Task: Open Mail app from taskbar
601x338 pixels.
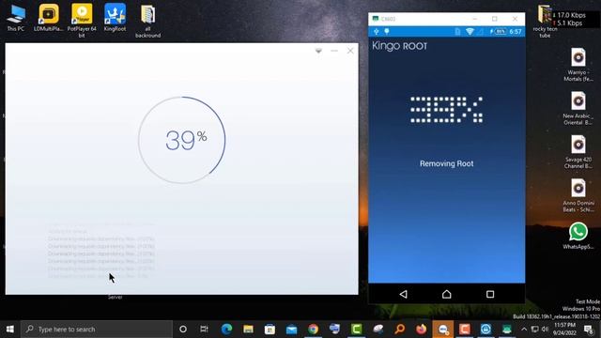Action: (x=291, y=330)
